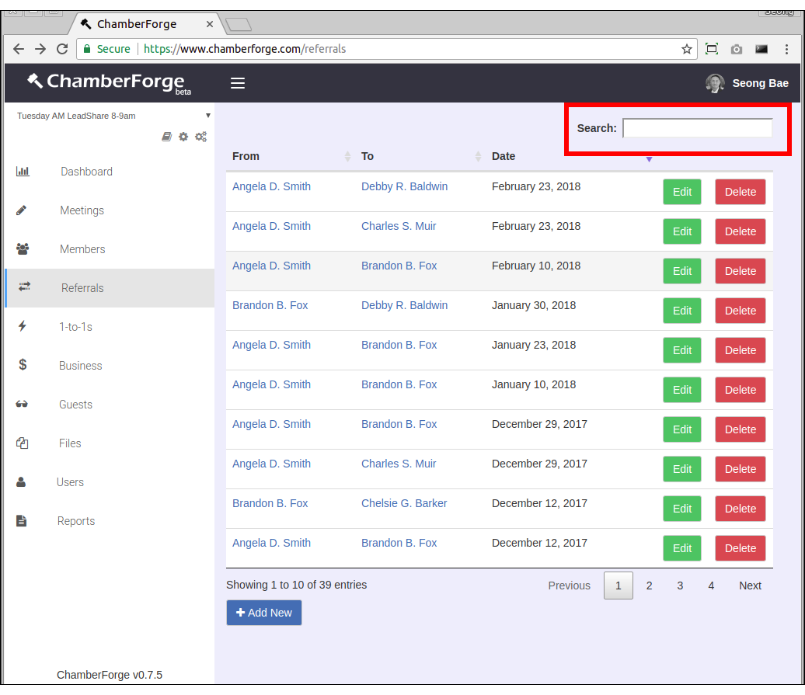Click the terminal extension icon
Screen dimensions: 805x695
(x=761, y=49)
